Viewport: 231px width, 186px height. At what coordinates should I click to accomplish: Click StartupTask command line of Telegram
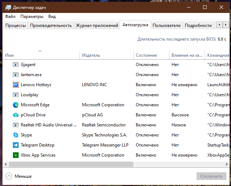[218, 145]
